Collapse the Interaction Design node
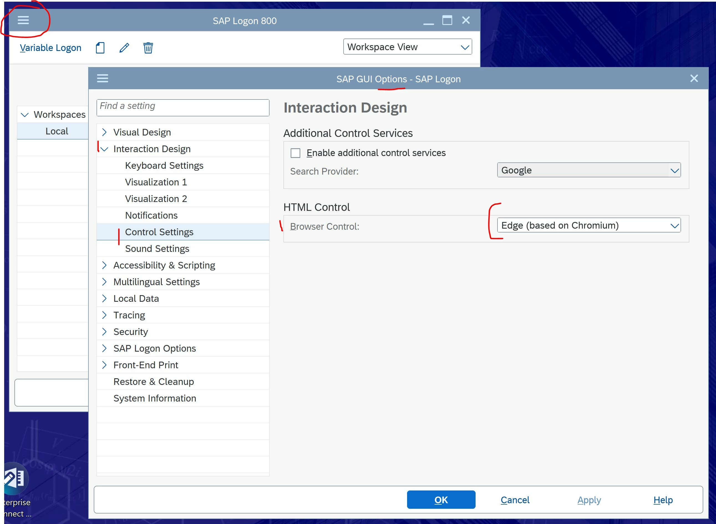Screen dimensions: 716x524 tap(104, 149)
